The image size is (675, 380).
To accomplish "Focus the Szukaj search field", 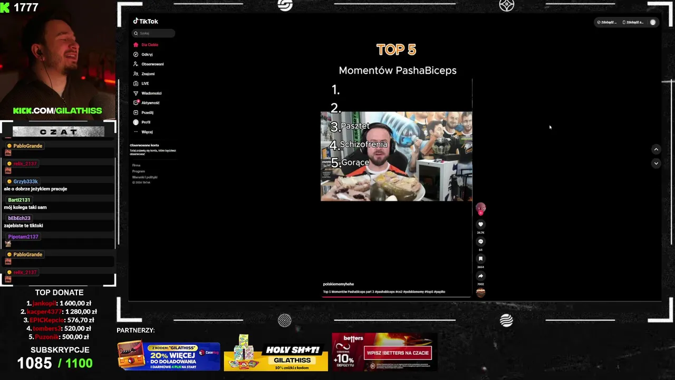I will (153, 33).
